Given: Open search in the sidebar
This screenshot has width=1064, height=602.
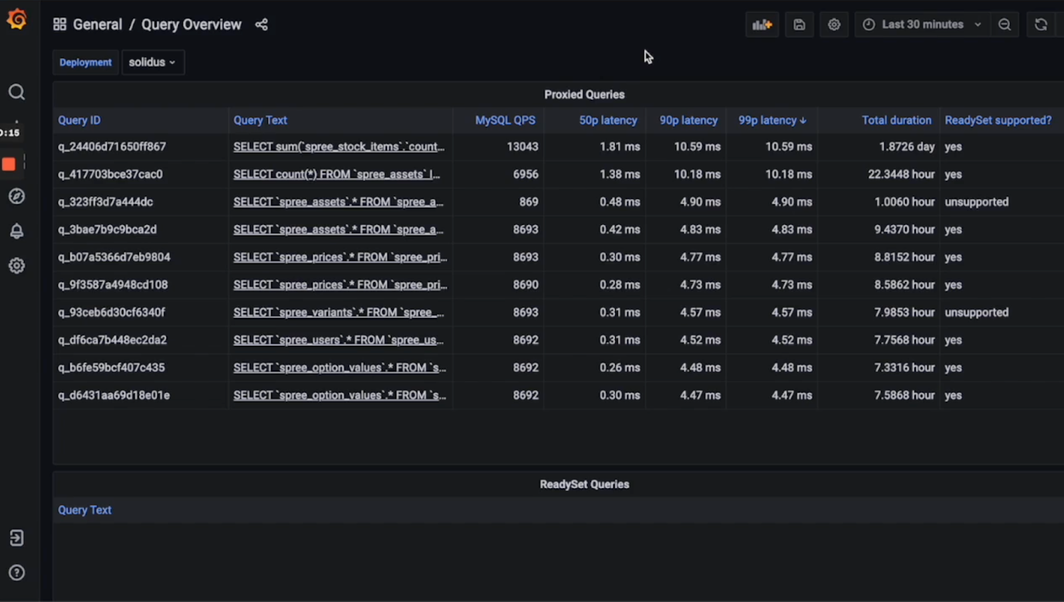Looking at the screenshot, I should 17,92.
